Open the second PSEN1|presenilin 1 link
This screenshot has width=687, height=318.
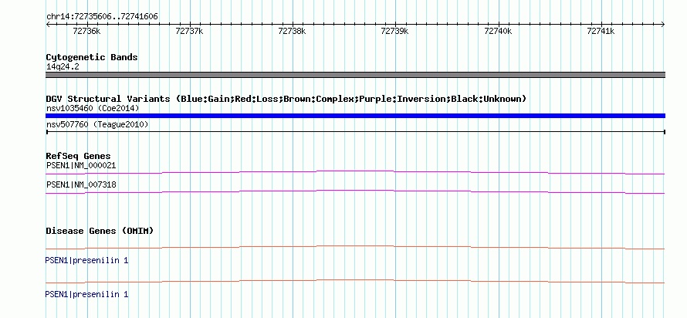(86, 294)
